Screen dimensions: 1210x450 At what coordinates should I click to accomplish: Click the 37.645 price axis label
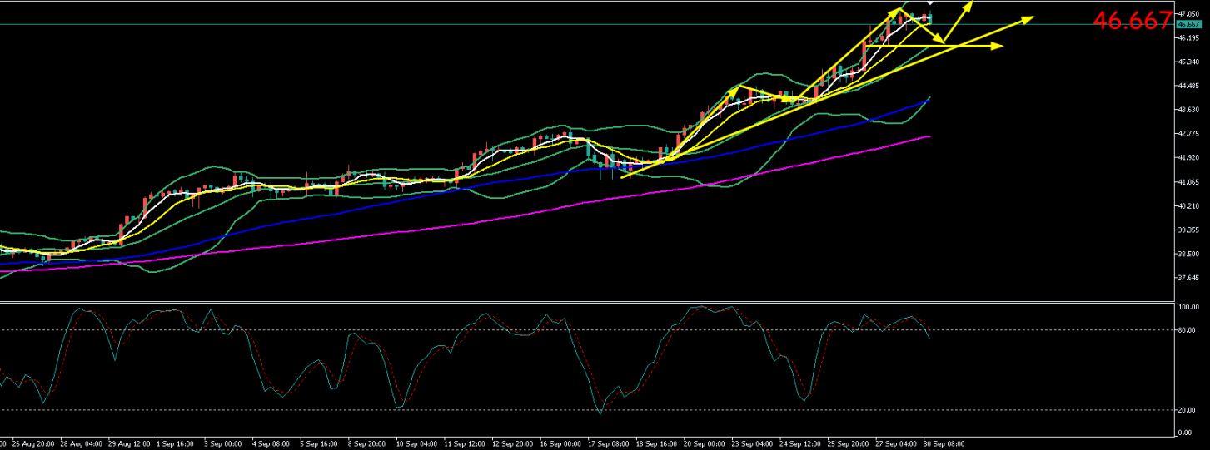click(1188, 278)
